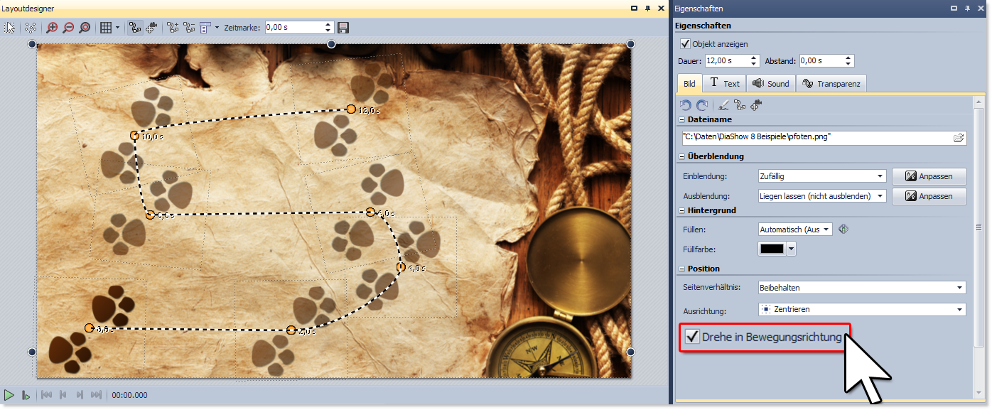Image resolution: width=992 pixels, height=410 pixels.
Task: Switch to the Transparenz tab
Action: pos(831,83)
